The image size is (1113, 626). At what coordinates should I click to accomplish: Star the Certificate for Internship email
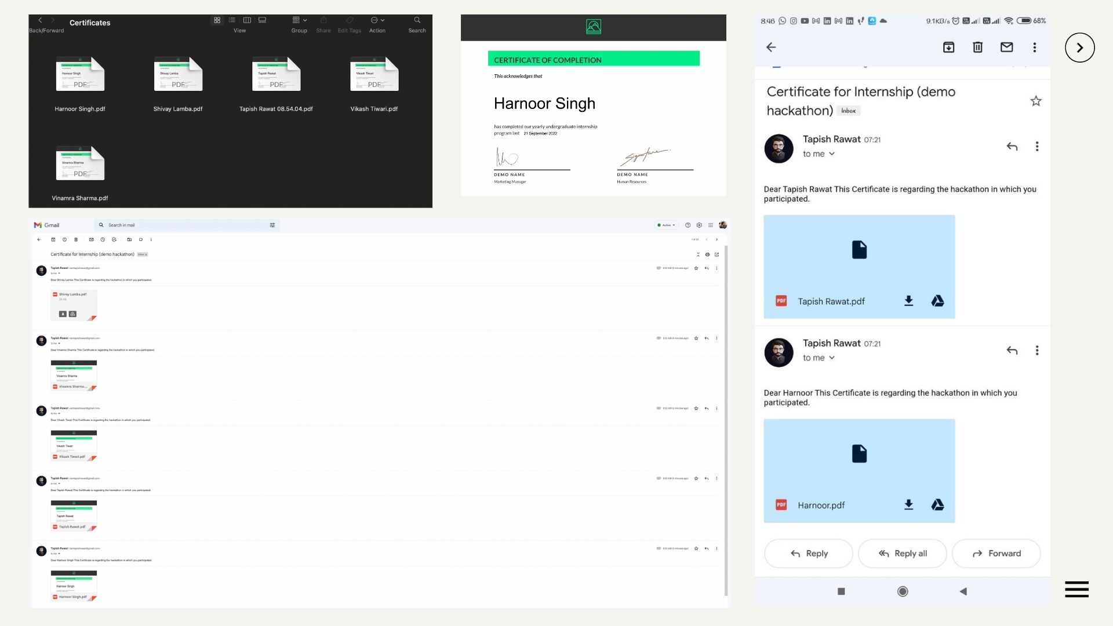pyautogui.click(x=1035, y=101)
